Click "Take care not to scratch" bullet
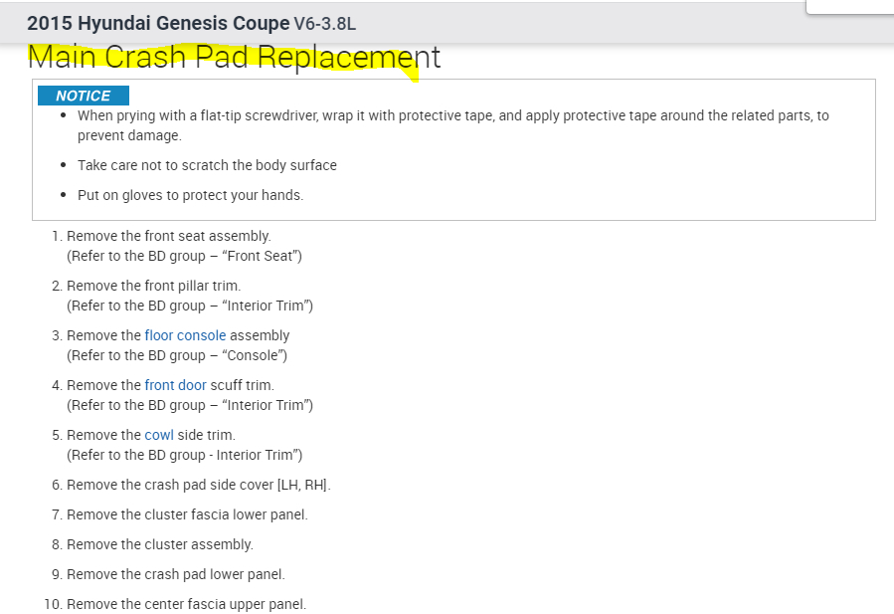The width and height of the screenshot is (894, 614). pos(207,165)
